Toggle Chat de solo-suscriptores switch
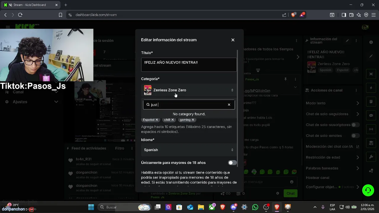This screenshot has height=213, width=379. coord(355,125)
